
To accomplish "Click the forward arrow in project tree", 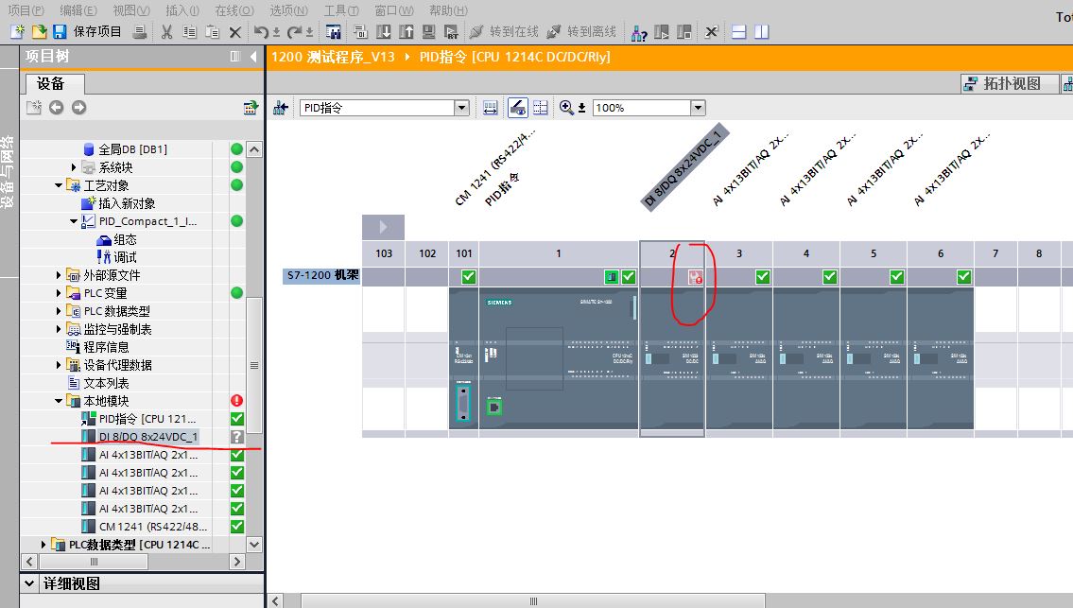I will click(x=78, y=108).
